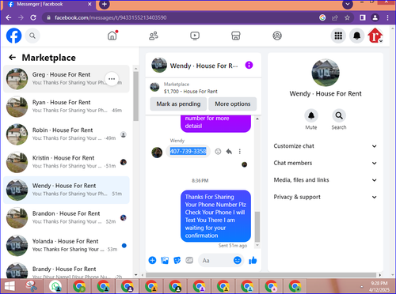
Task: Click More options button
Action: coord(233,104)
